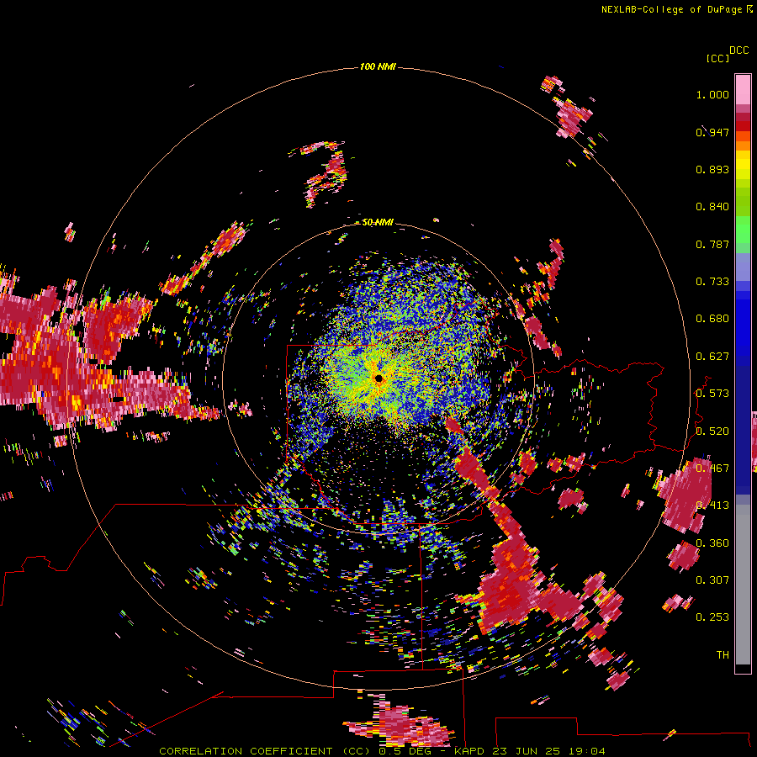Click the 0.680 scale value
This screenshot has width=757, height=757.
point(712,319)
